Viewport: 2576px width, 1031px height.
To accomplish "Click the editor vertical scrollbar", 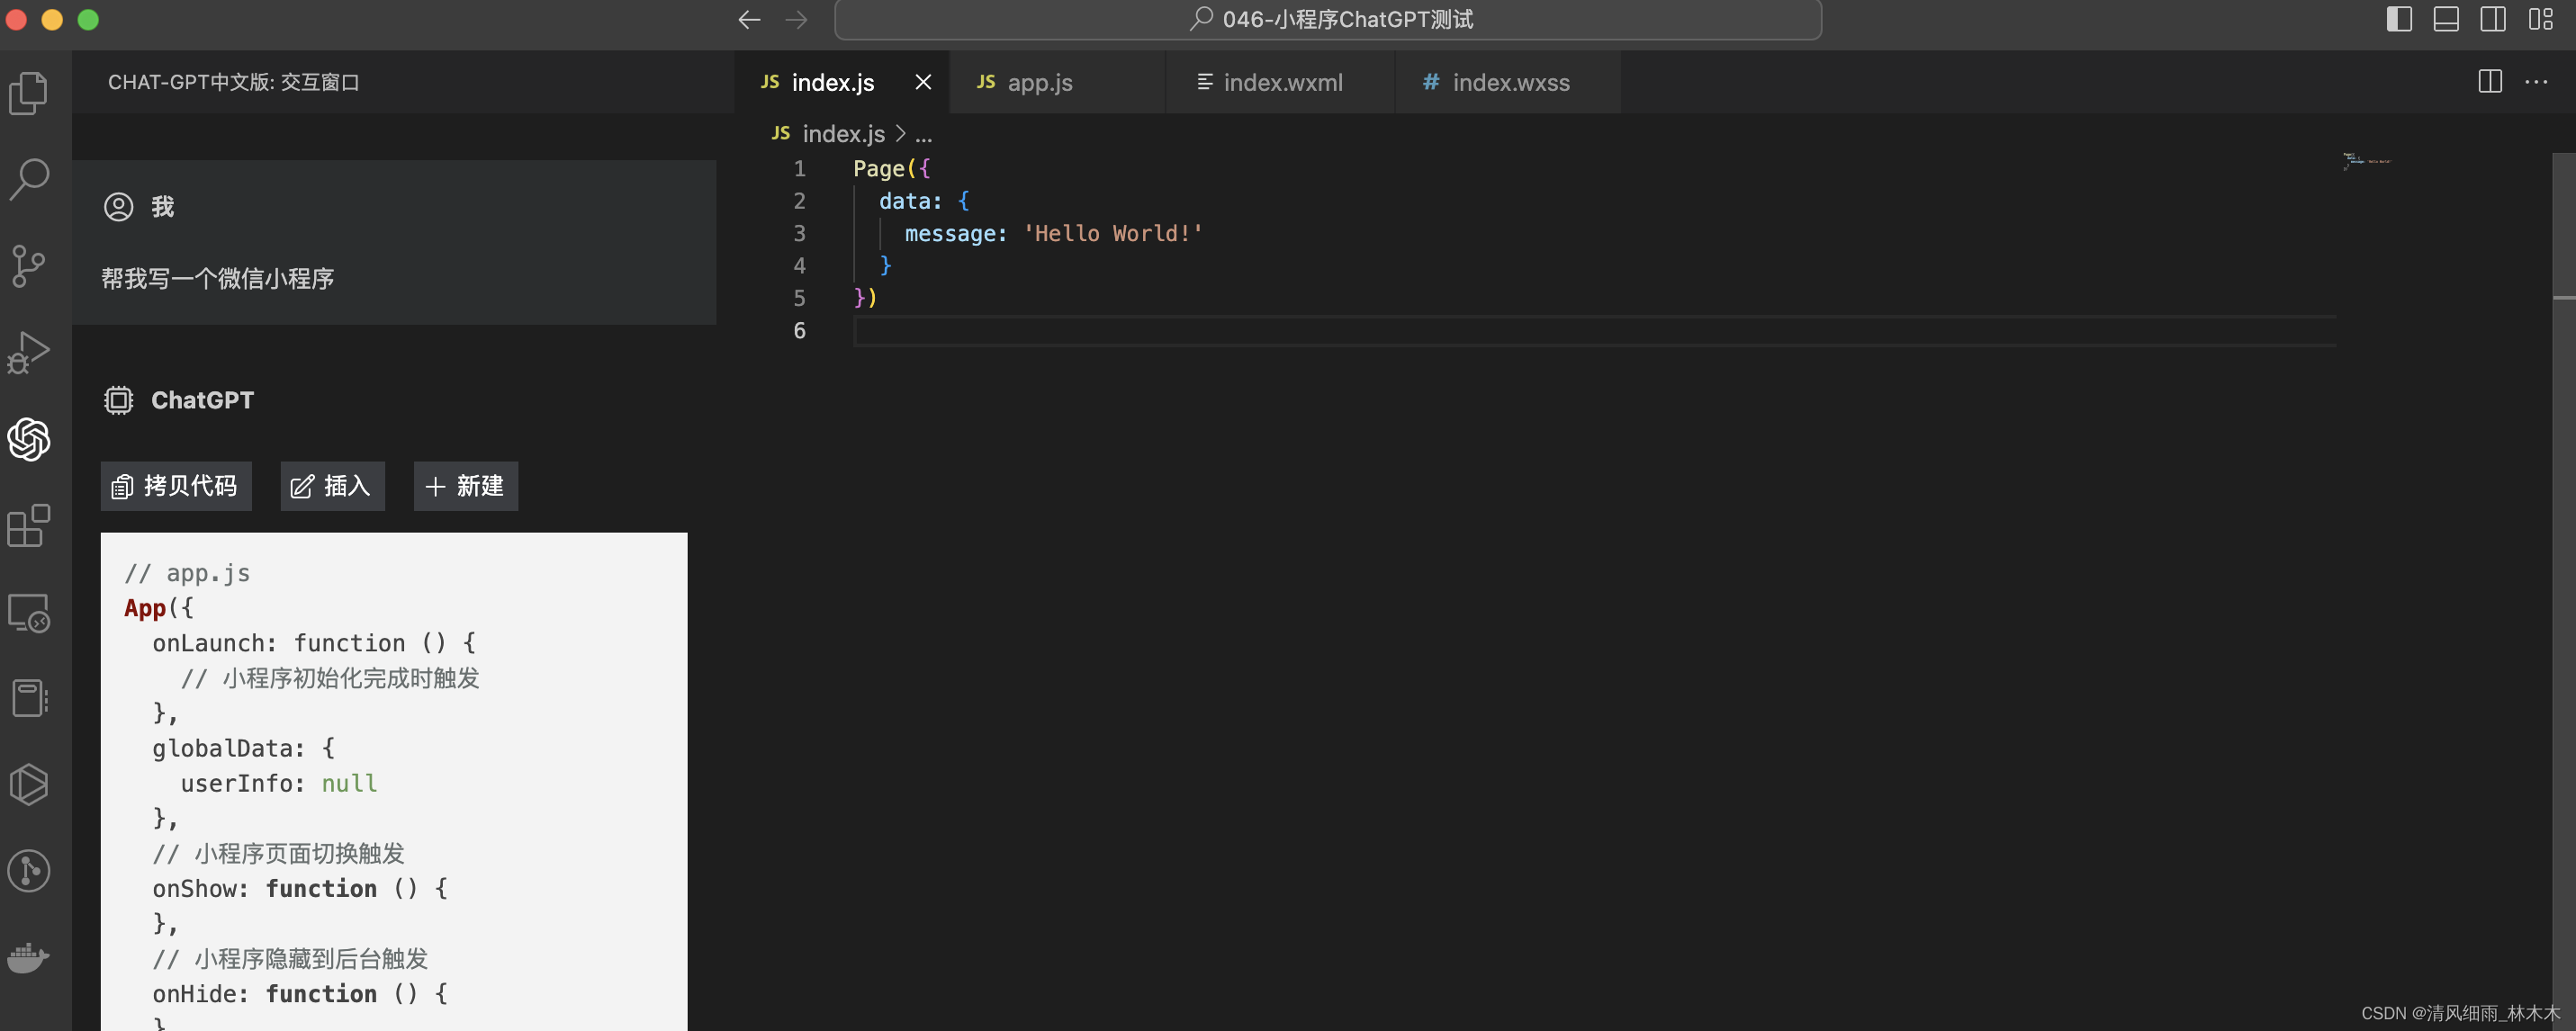I will point(2563,590).
